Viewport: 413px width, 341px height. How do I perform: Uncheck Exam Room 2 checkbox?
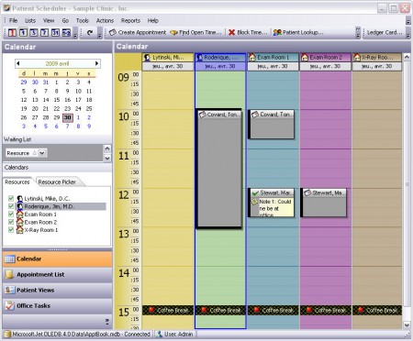[11, 222]
